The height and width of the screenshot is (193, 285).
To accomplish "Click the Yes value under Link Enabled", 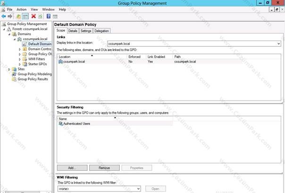I will 150,62.
